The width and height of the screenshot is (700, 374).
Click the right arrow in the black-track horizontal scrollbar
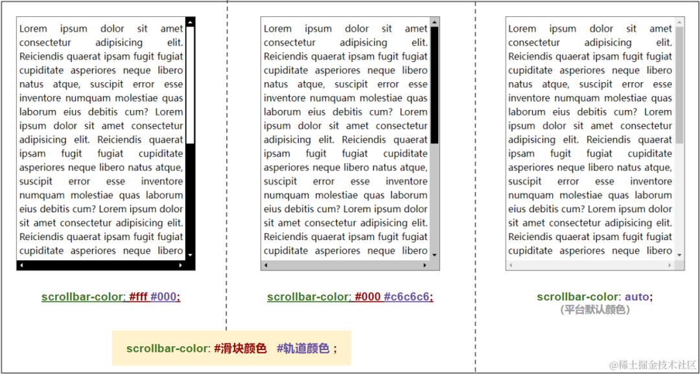click(181, 265)
